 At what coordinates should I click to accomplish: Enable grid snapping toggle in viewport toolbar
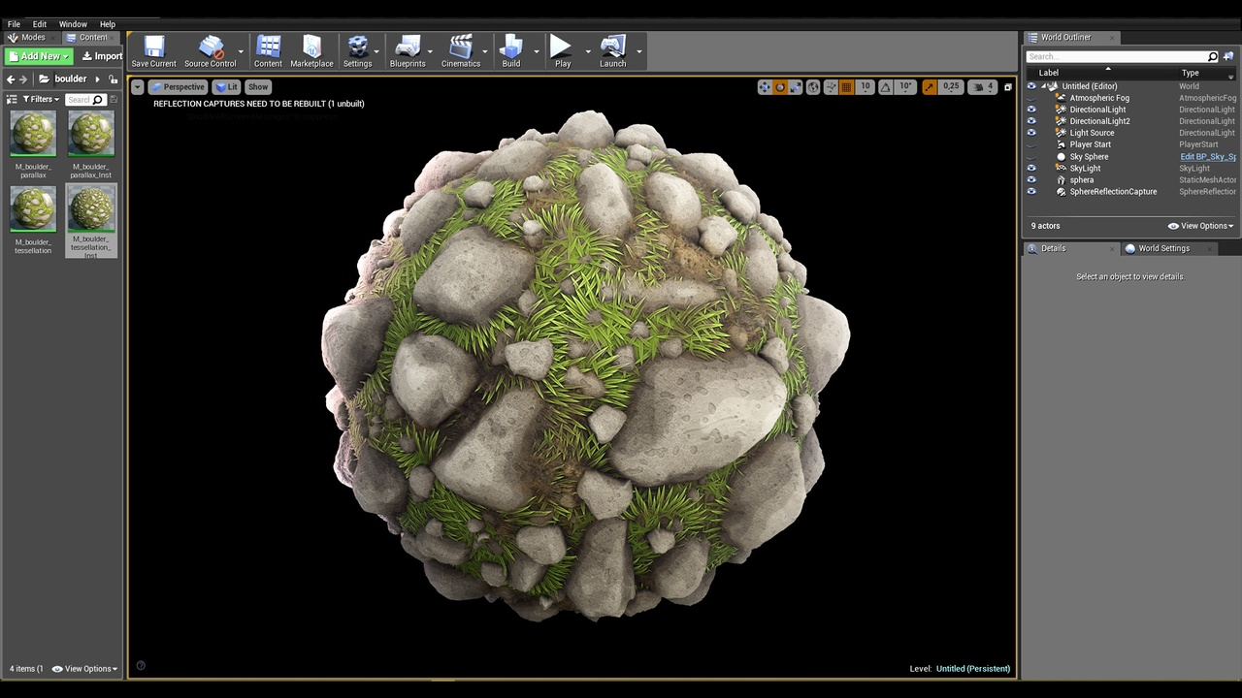845,86
